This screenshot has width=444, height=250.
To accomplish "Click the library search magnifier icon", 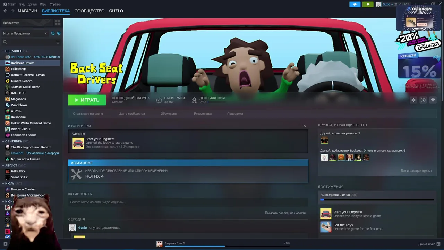I will (5, 42).
